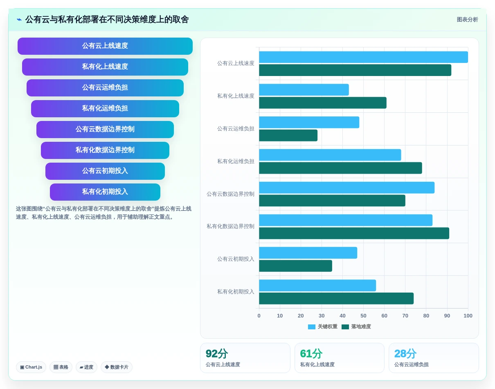
Task: Click the 关键权重 bar for 私有化运维负担
Action: point(330,155)
